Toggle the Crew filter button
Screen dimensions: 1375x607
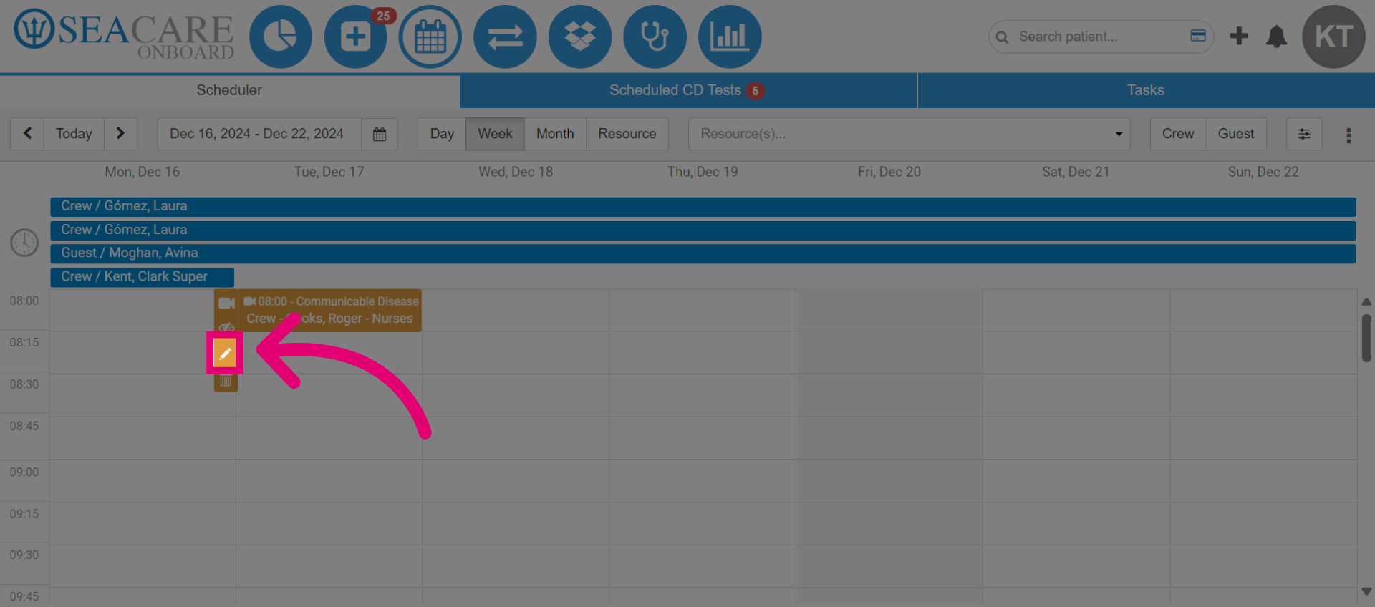click(x=1178, y=134)
